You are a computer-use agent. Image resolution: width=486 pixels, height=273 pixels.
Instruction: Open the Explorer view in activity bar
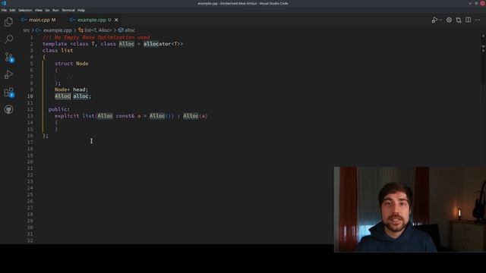pos(8,22)
